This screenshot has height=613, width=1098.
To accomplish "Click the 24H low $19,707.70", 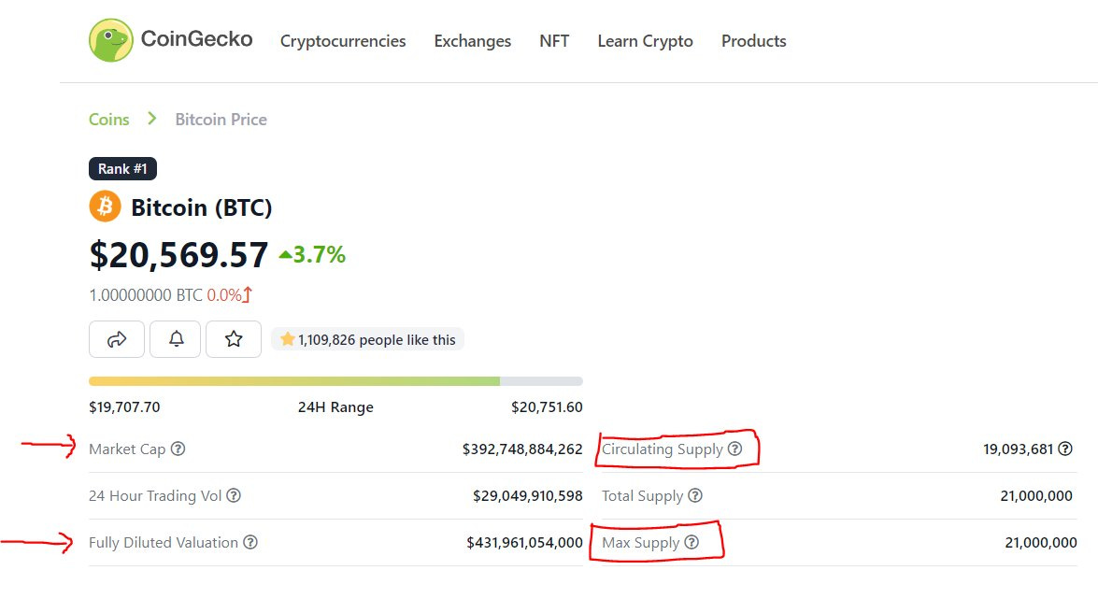I will coord(124,407).
